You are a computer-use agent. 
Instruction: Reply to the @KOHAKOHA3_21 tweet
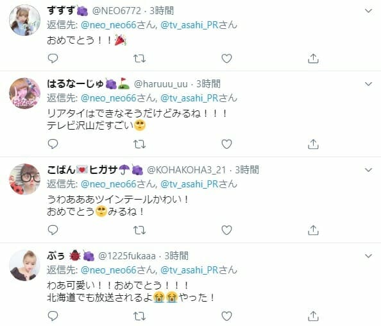click(53, 230)
